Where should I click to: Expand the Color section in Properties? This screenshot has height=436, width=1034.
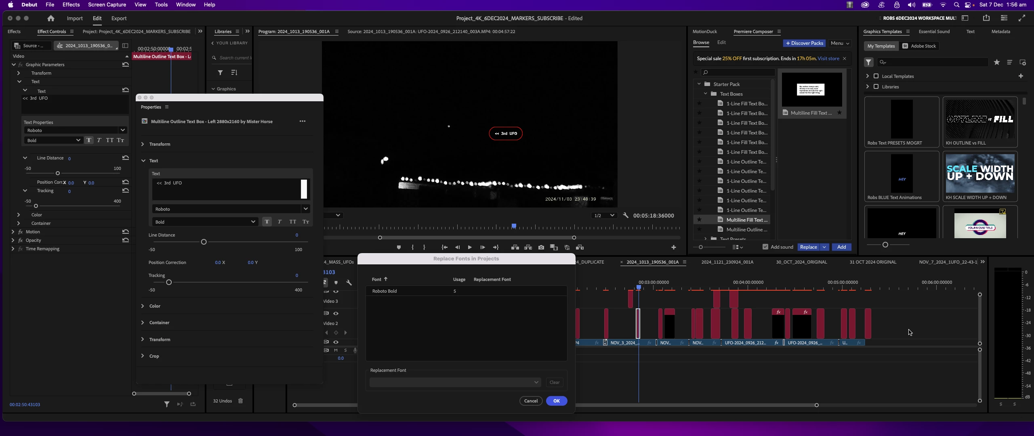coord(143,306)
